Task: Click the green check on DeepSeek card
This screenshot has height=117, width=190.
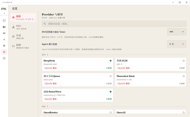Action: (110, 61)
